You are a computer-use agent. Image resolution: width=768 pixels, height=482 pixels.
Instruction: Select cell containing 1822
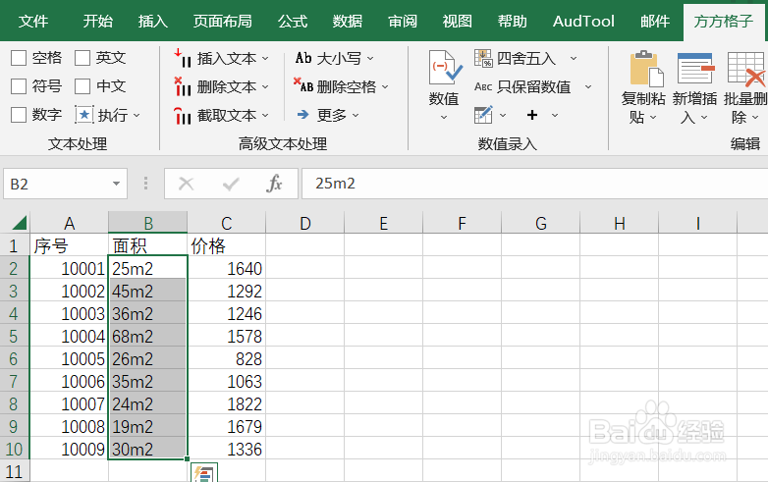227,404
